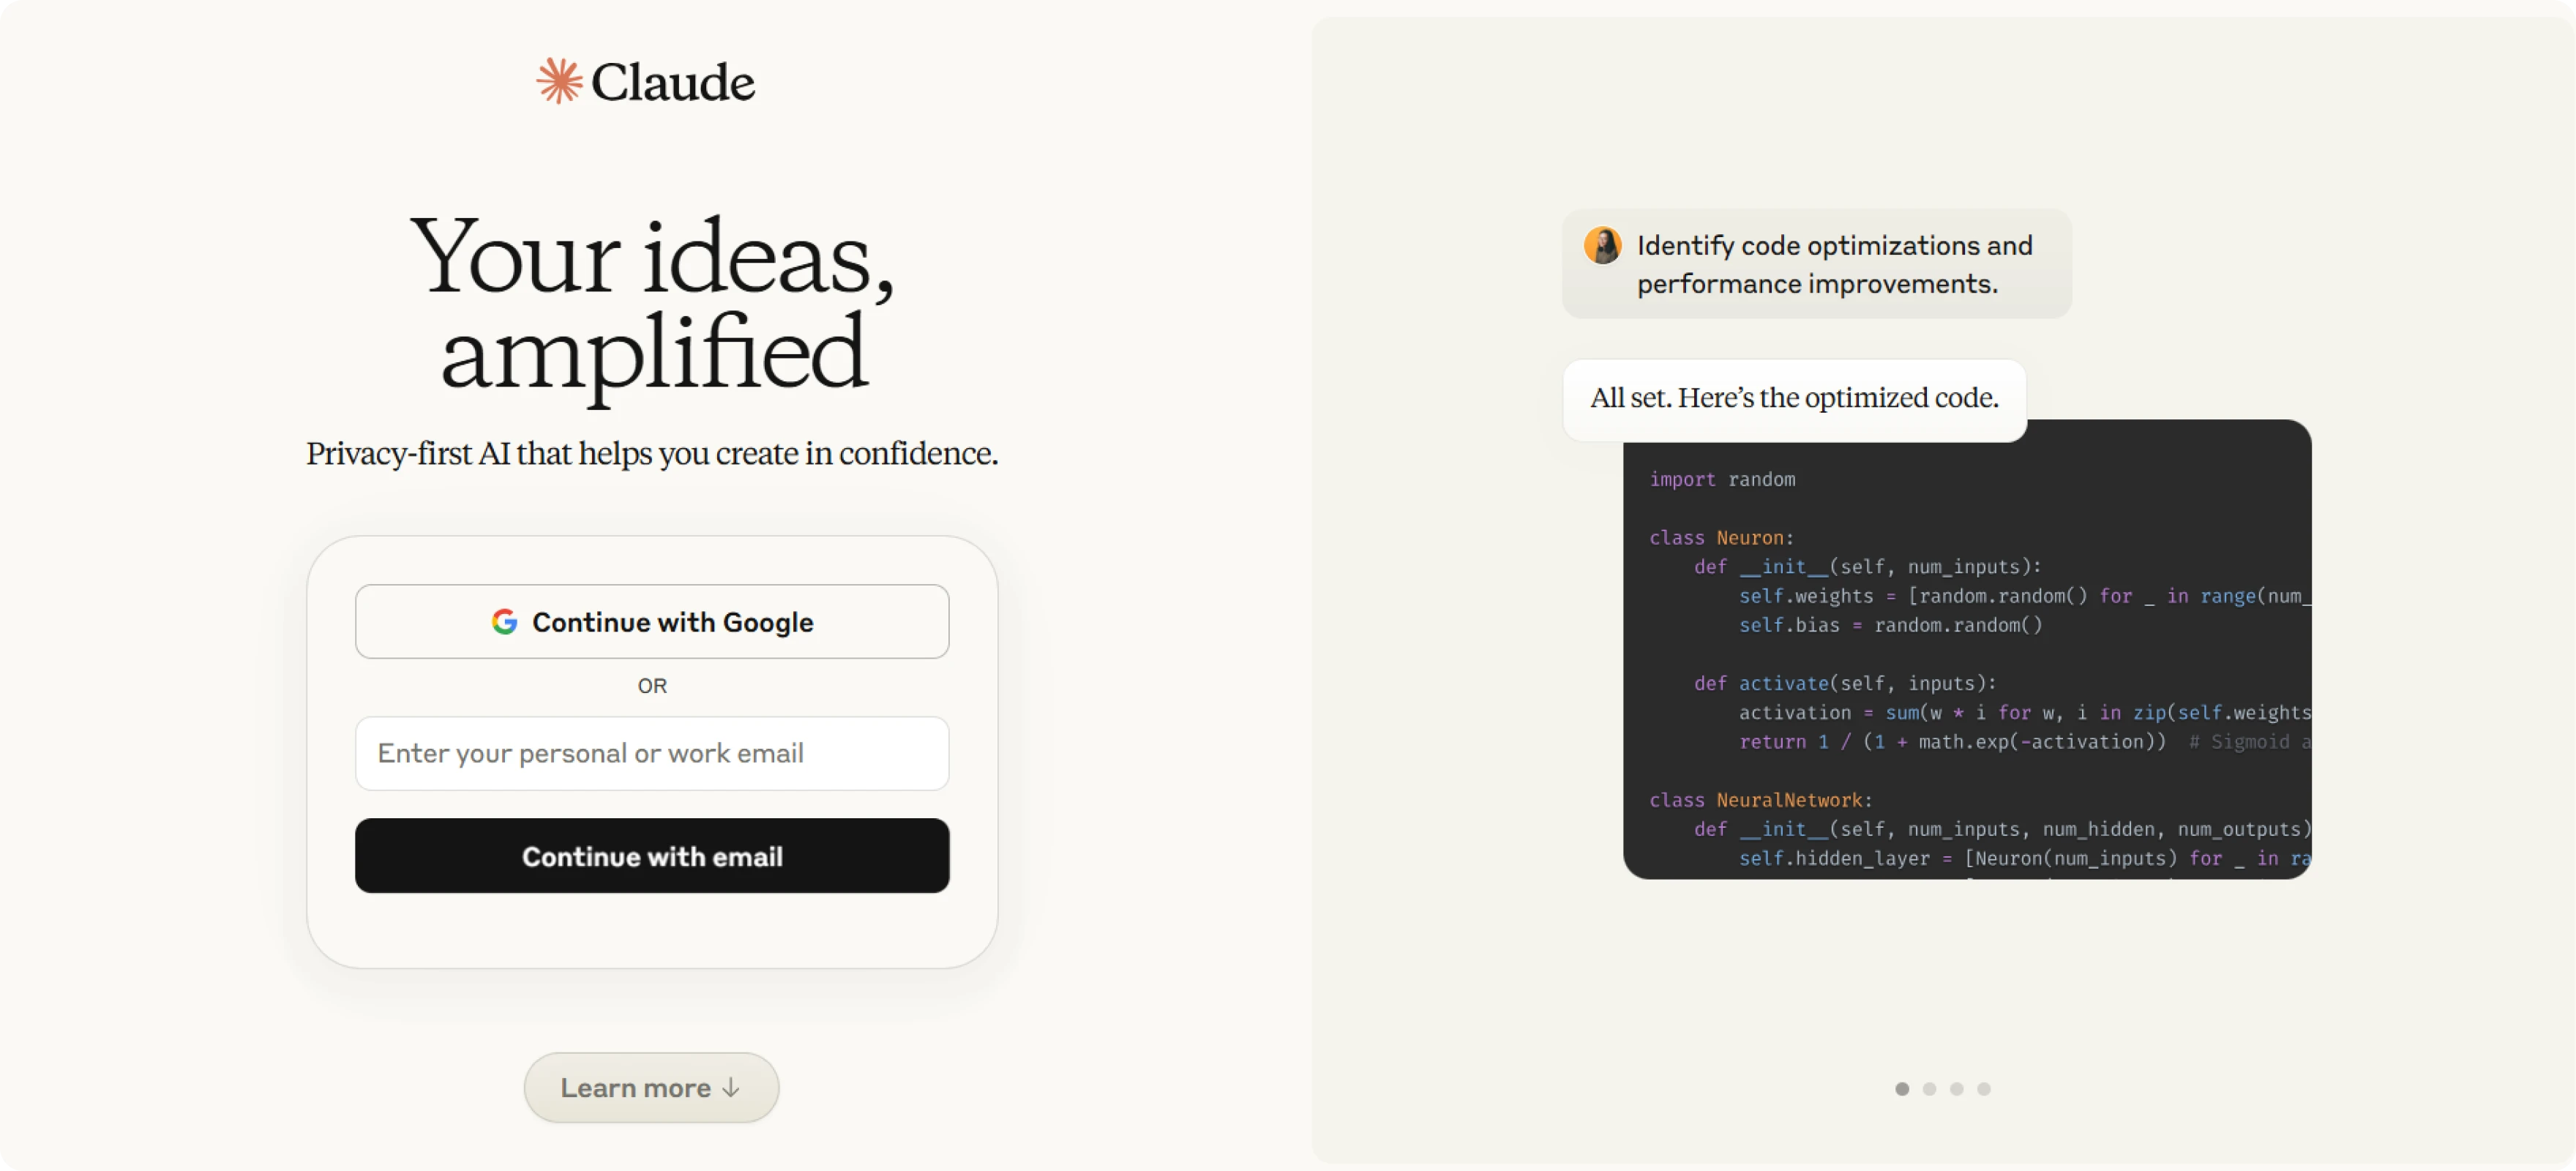Select the third carousel dot
Image resolution: width=2576 pixels, height=1171 pixels.
(1956, 1089)
